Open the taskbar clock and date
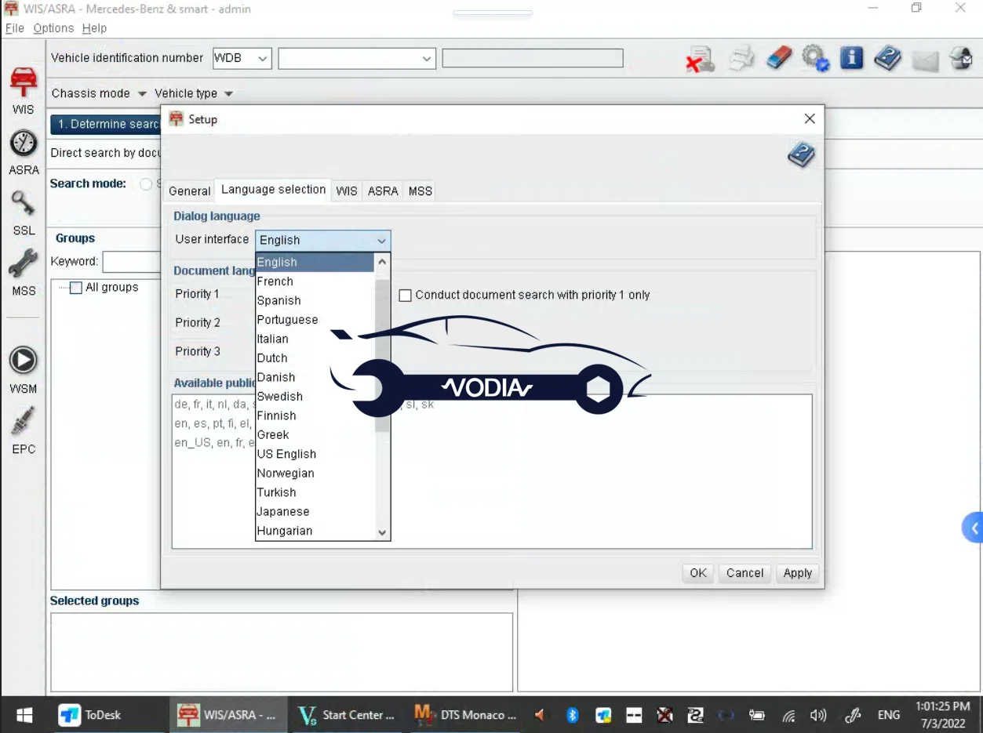Image resolution: width=983 pixels, height=733 pixels. tap(943, 715)
